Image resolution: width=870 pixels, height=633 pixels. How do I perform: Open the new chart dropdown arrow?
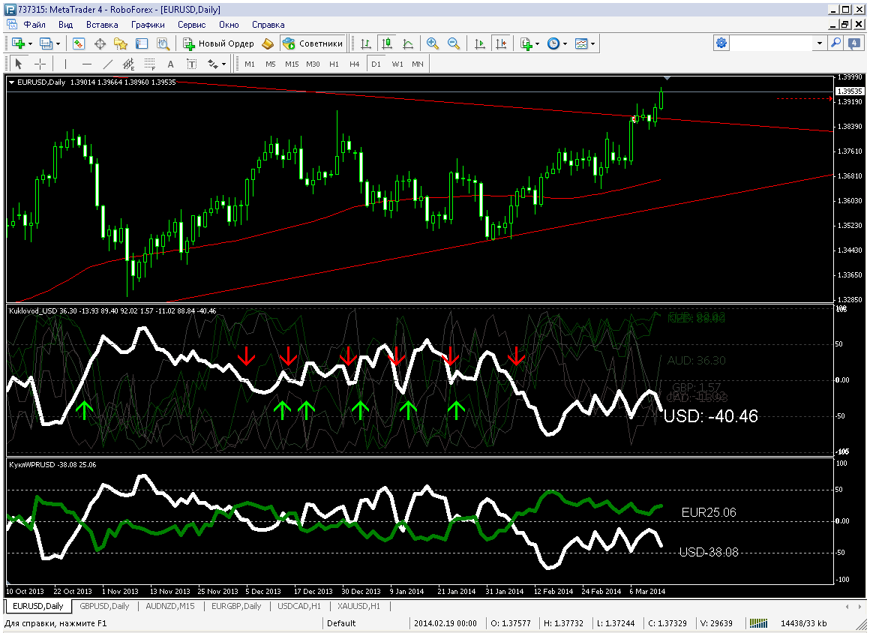click(x=30, y=43)
